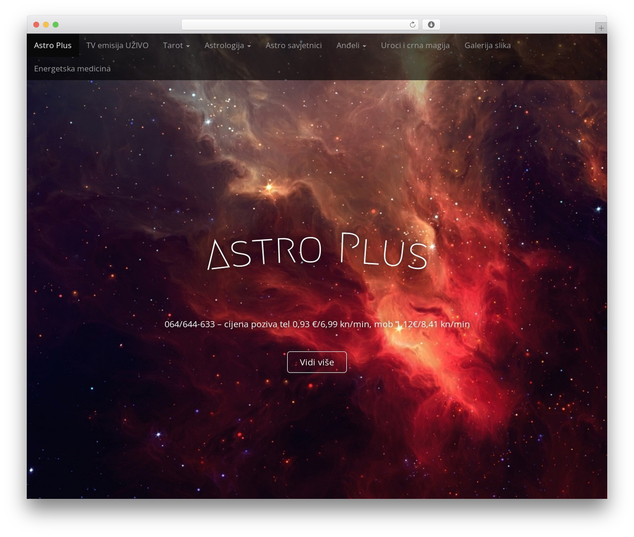Open the Astro savjetnici page
Viewport: 634px width, 537px height.
(294, 45)
